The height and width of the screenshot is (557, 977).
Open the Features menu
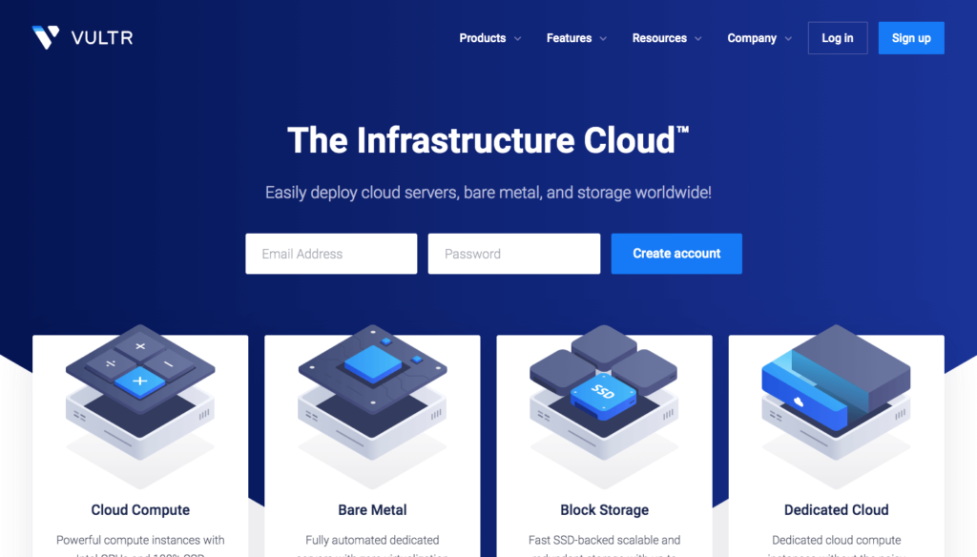pyautogui.click(x=569, y=38)
